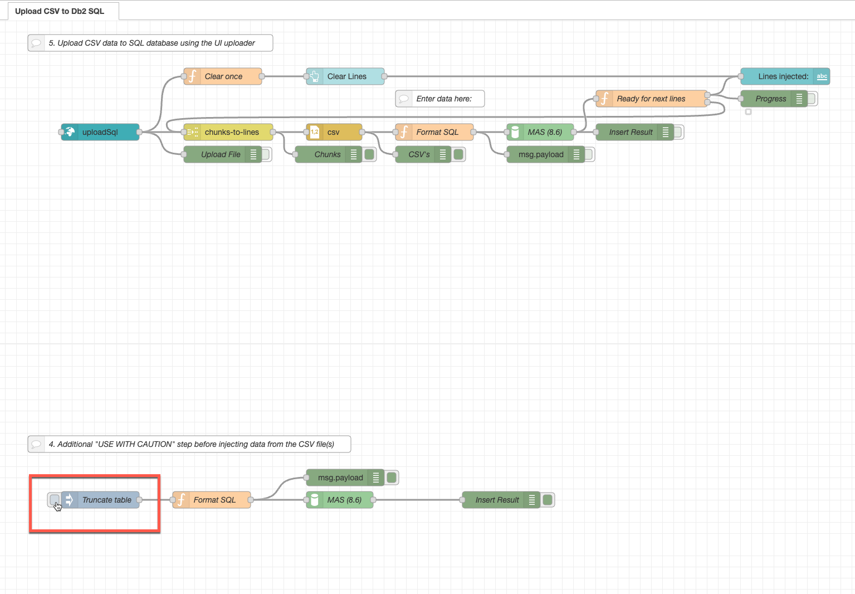
Task: Select the Chunks node label
Action: click(328, 154)
